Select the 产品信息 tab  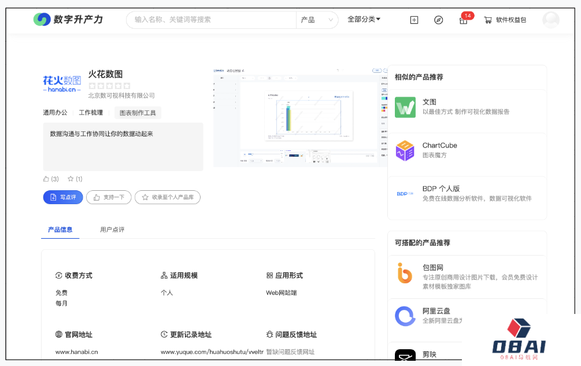[x=60, y=230]
